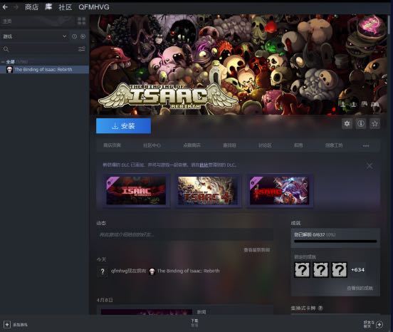Image resolution: width=393 pixels, height=332 pixels.
Task: Collapse the 全部 games group
Action: pyautogui.click(x=3, y=62)
